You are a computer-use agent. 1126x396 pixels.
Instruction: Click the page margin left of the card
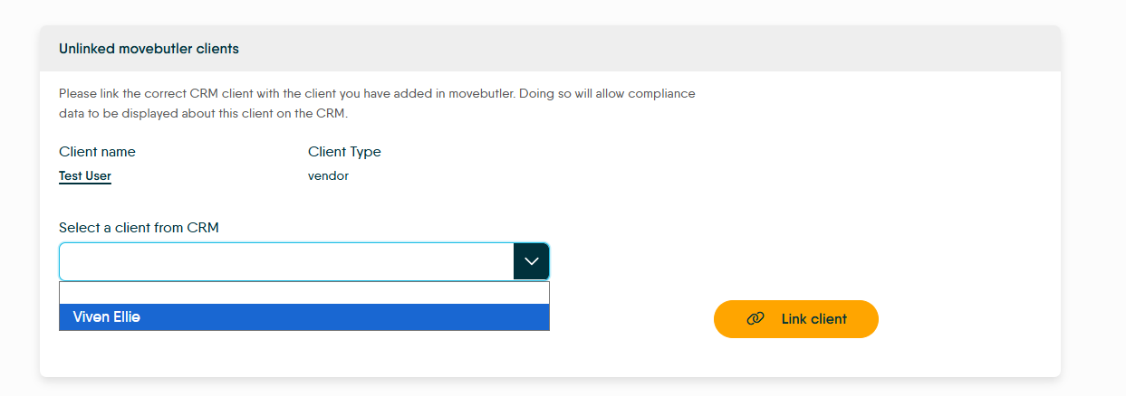coord(19,199)
